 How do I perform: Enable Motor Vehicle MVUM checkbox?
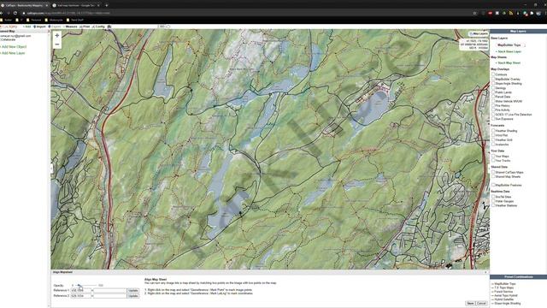point(493,101)
